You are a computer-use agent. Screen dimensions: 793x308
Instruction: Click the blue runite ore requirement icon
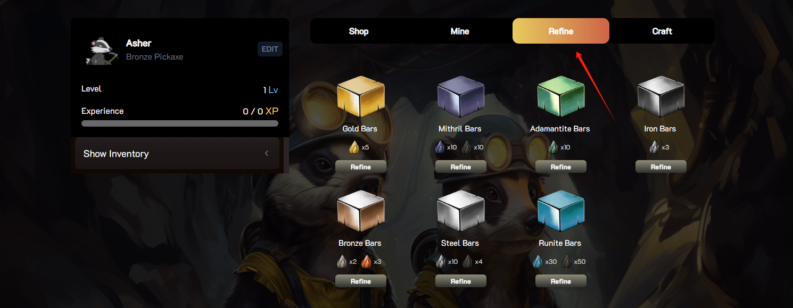pos(538,262)
